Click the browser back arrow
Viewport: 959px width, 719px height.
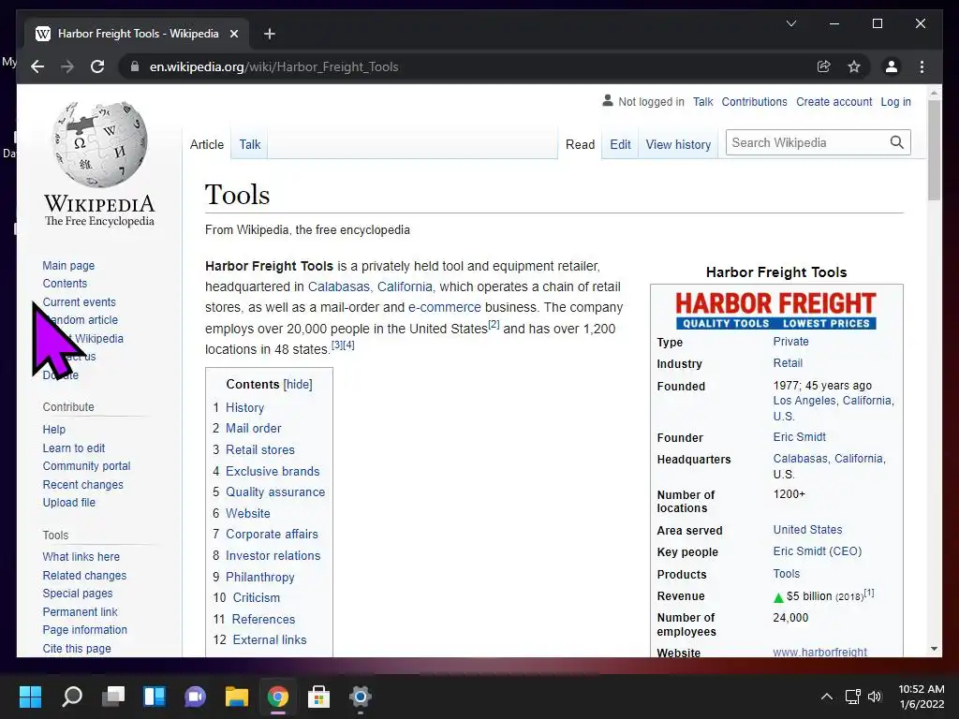coord(37,66)
